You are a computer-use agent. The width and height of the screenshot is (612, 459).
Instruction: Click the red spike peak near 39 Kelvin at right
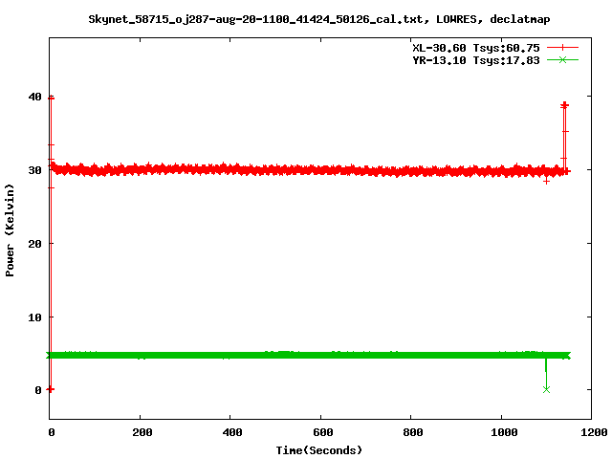[564, 104]
